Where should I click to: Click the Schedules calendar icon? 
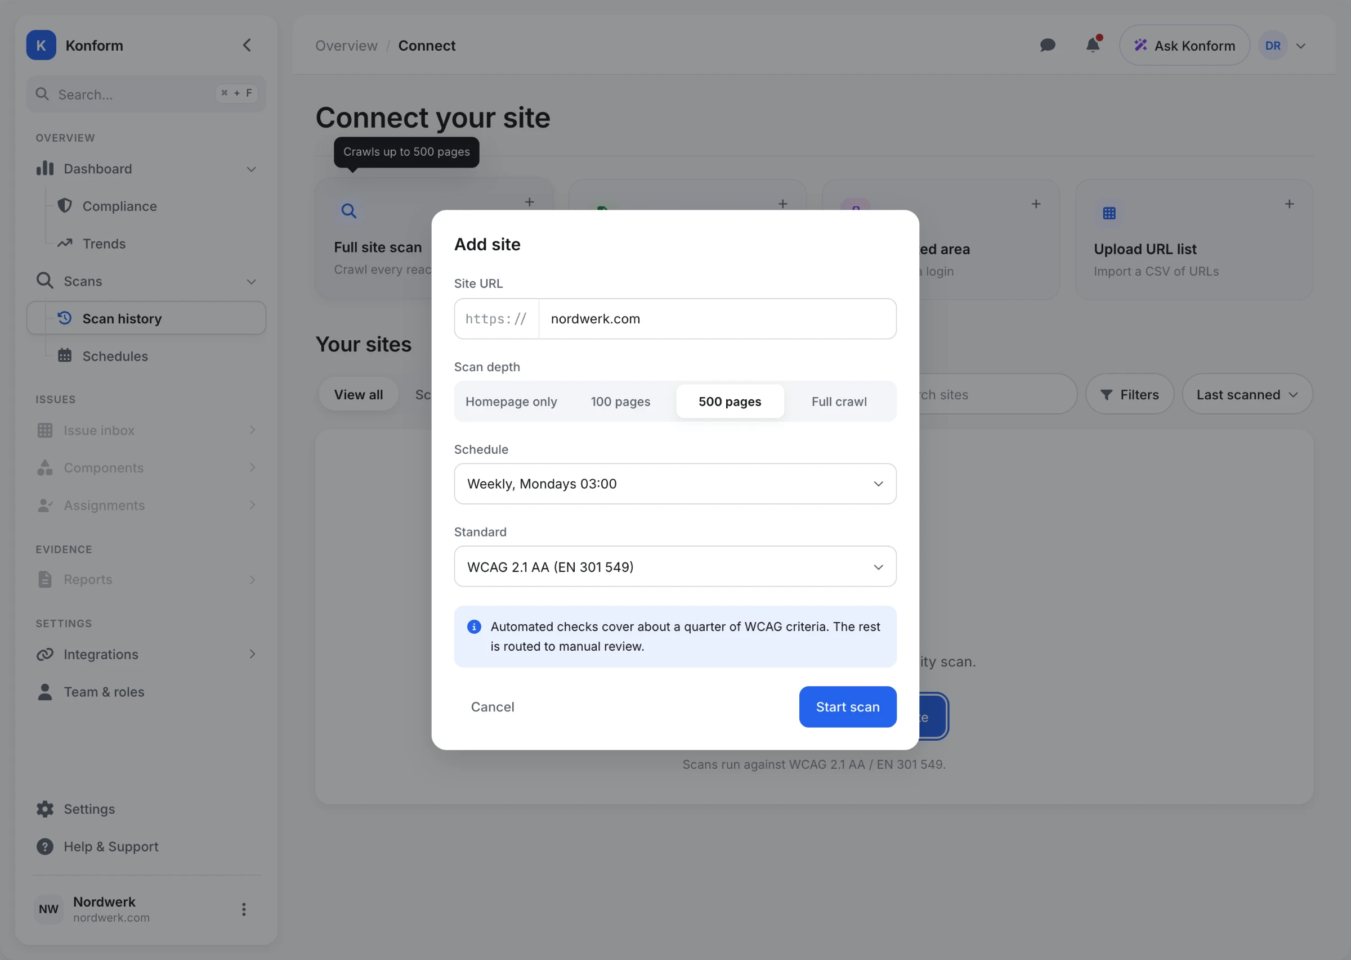coord(65,356)
